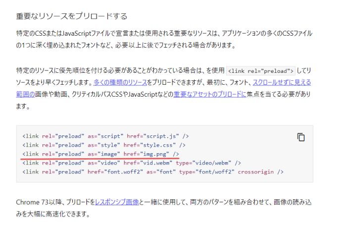346x231 pixels.
Task: Click the paragraph starting Chrome 73以降
Action: (x=164, y=208)
